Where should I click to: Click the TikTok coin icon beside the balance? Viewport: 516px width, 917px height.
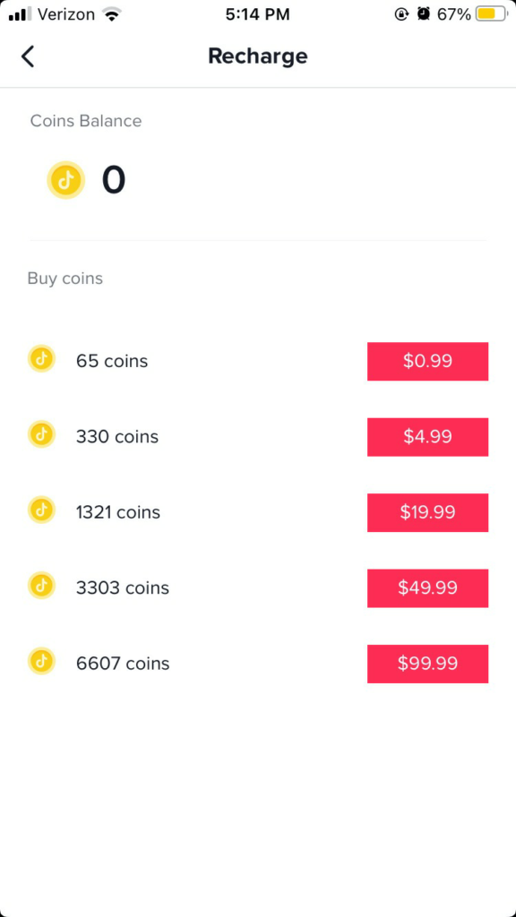[65, 180]
